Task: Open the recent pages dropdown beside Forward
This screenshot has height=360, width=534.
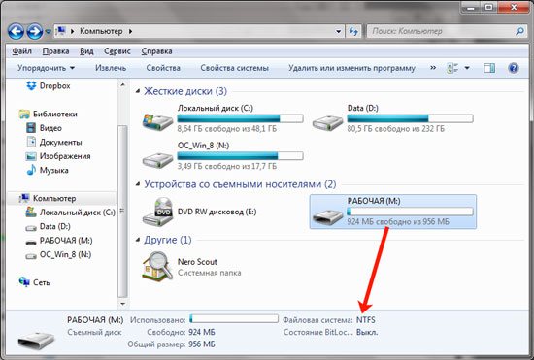Action: pos(48,32)
